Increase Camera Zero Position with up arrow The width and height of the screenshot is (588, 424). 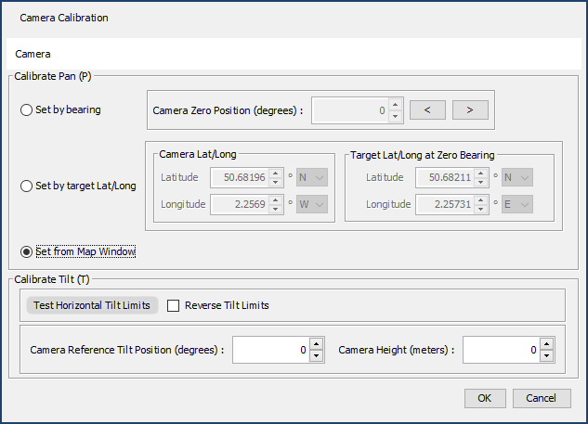point(395,105)
